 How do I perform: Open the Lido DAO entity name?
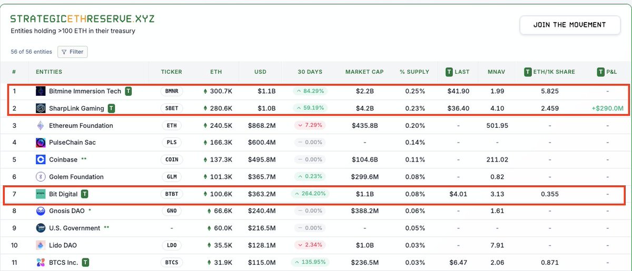(63, 245)
